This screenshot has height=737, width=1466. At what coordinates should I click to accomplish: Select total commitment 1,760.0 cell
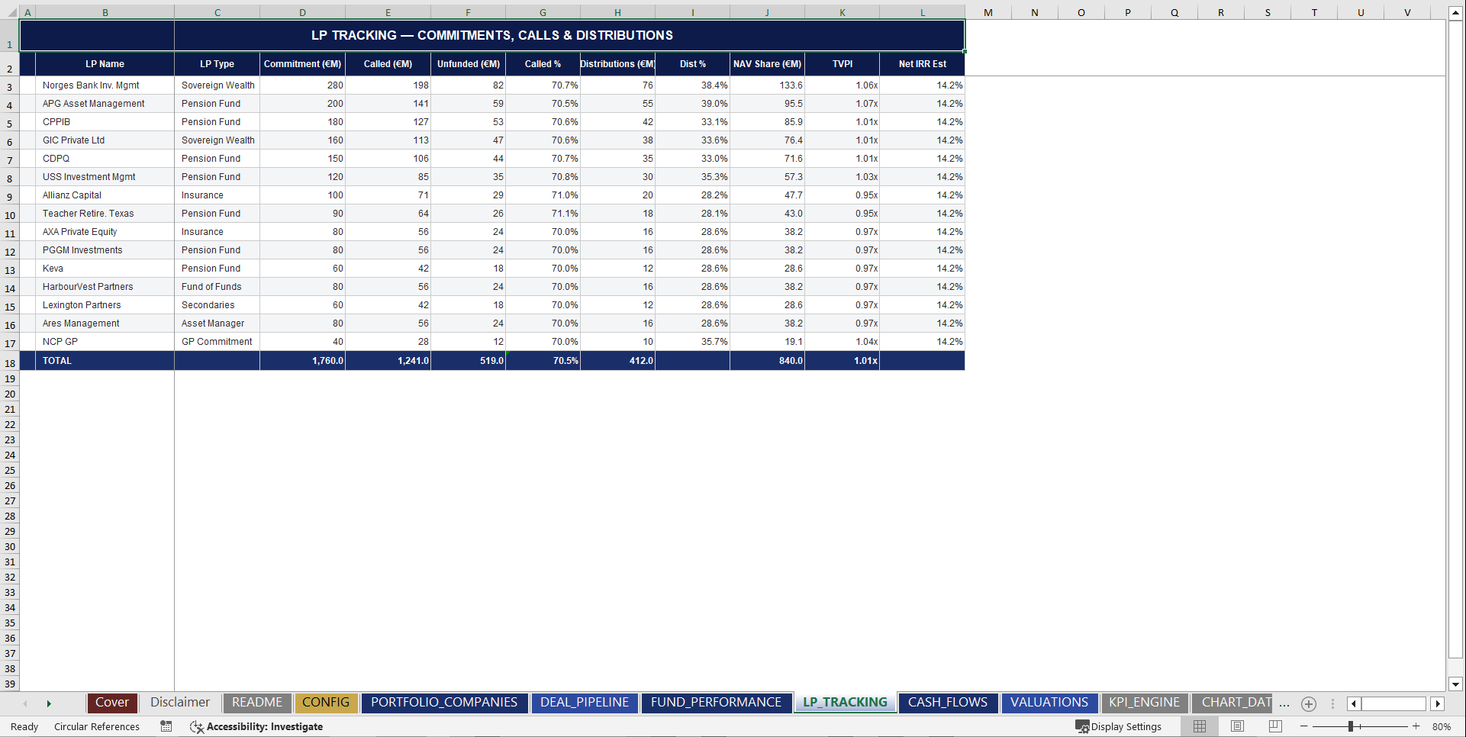pos(302,361)
